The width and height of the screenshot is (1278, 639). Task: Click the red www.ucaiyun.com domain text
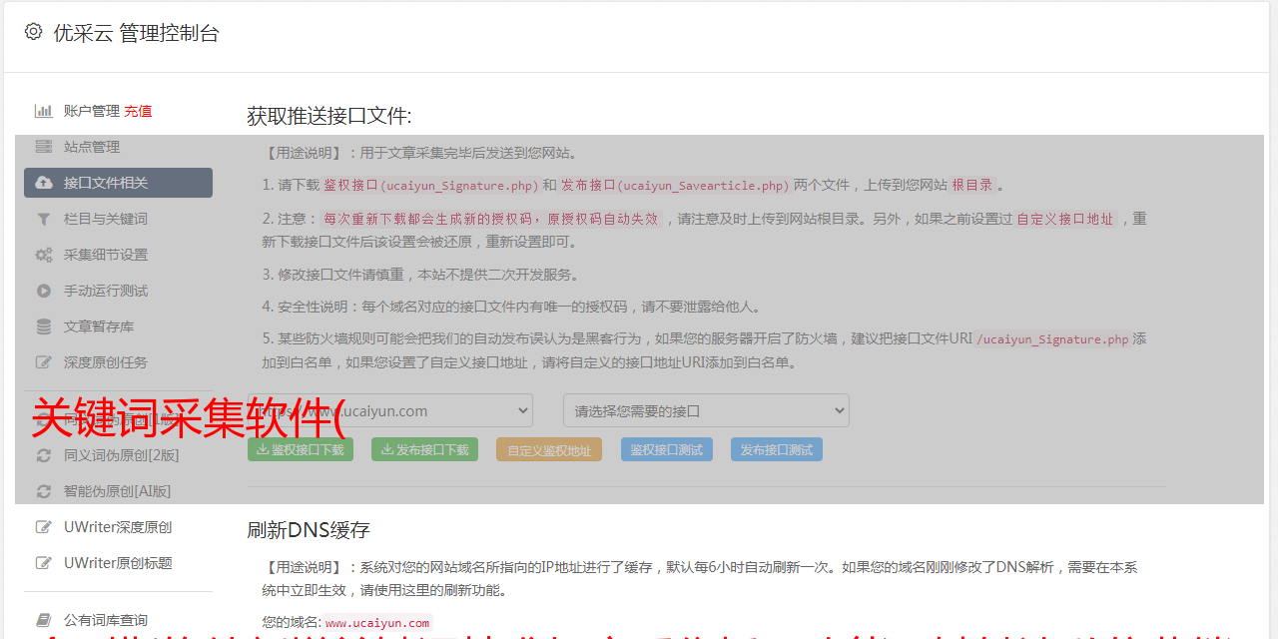[377, 622]
